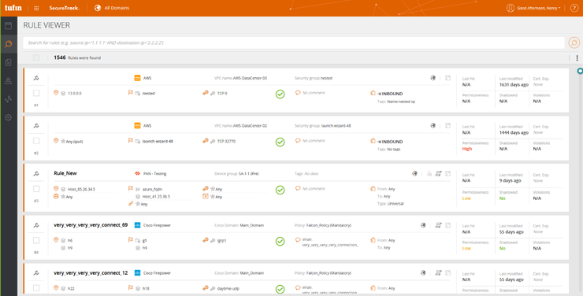Click the SecureTrack product menu item
The image size is (583, 296).
(65, 8)
